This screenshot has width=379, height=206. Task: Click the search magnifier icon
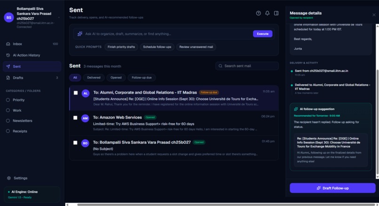coord(220,66)
